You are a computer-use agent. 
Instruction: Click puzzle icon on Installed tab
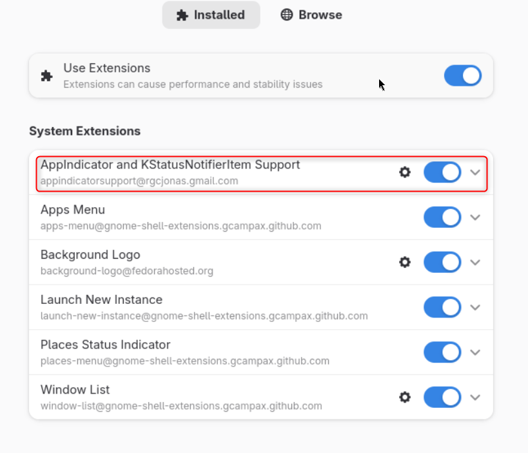pyautogui.click(x=182, y=15)
